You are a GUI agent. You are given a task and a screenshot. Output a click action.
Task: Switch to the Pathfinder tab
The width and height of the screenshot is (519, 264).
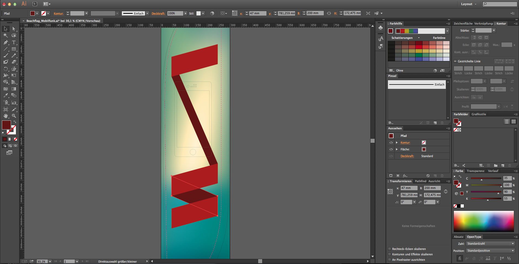click(420, 181)
